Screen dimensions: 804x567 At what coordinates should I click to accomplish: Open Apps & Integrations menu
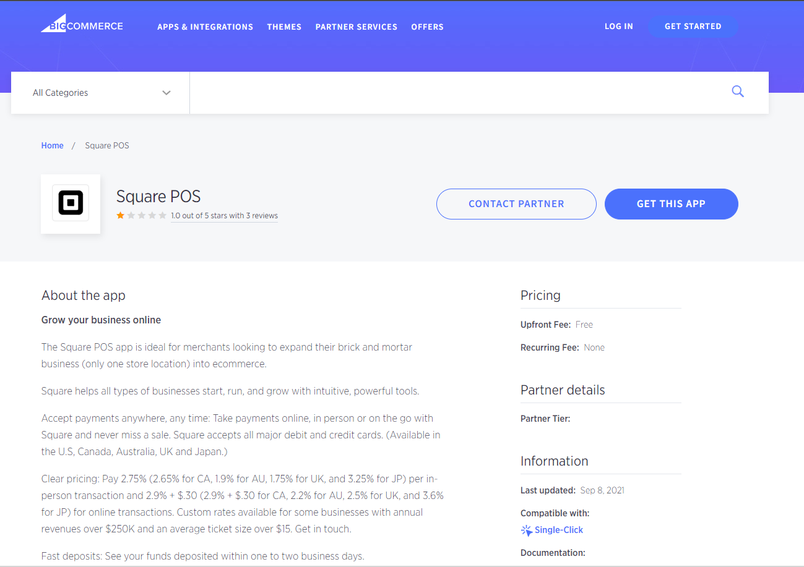[205, 27]
